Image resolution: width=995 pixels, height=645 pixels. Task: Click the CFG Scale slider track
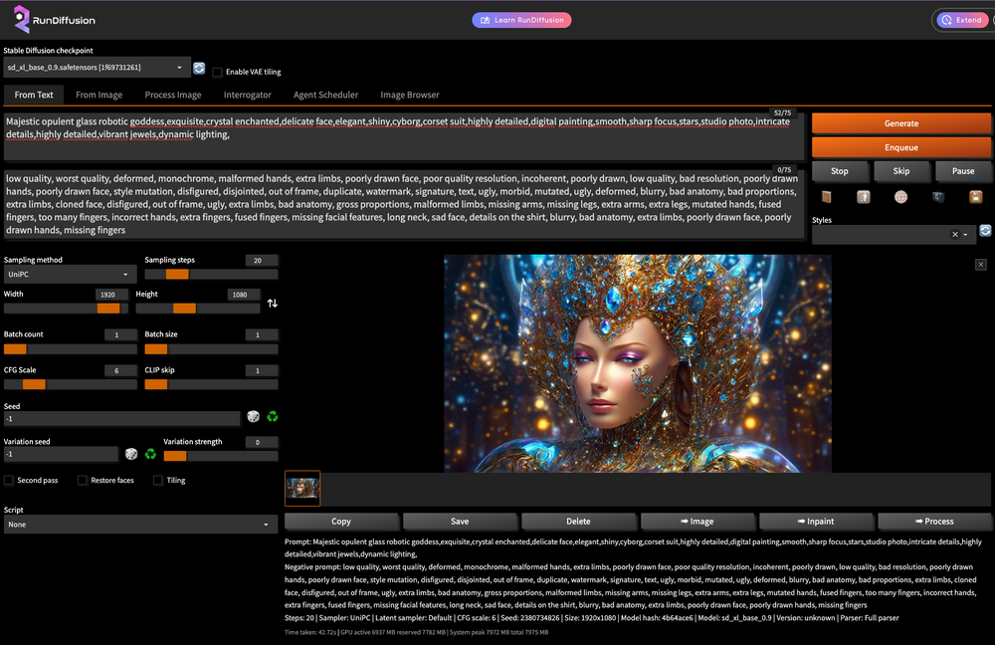(70, 384)
